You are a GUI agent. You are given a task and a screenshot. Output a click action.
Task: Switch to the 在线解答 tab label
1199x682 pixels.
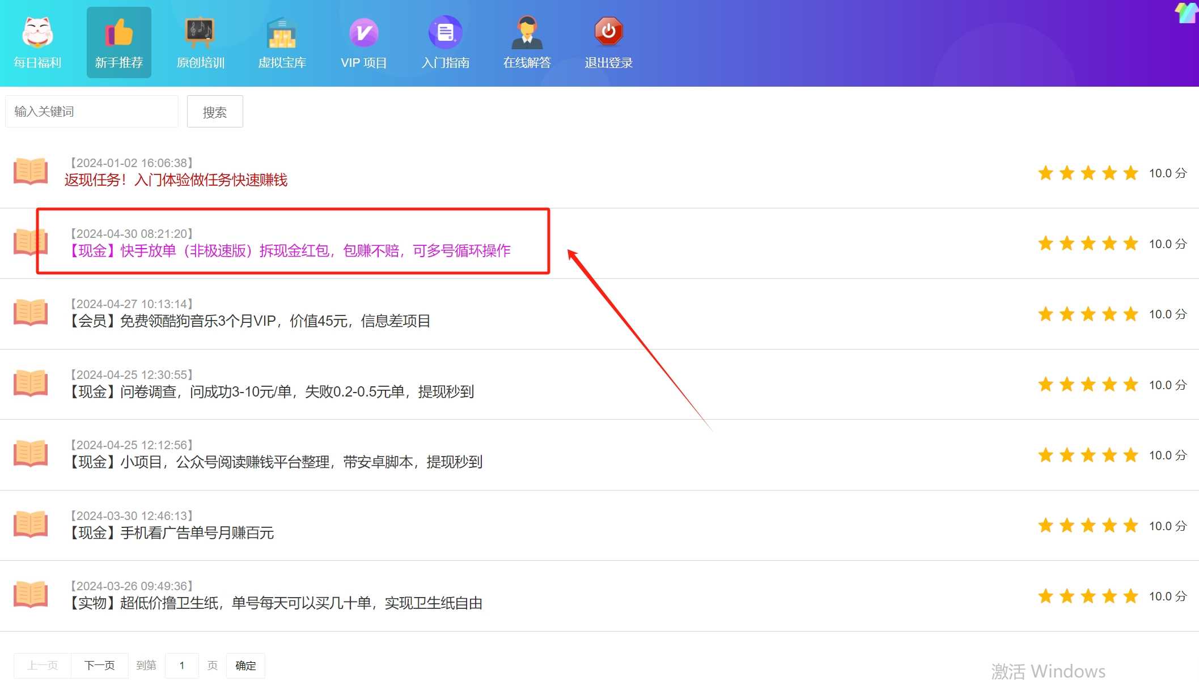pyautogui.click(x=527, y=63)
